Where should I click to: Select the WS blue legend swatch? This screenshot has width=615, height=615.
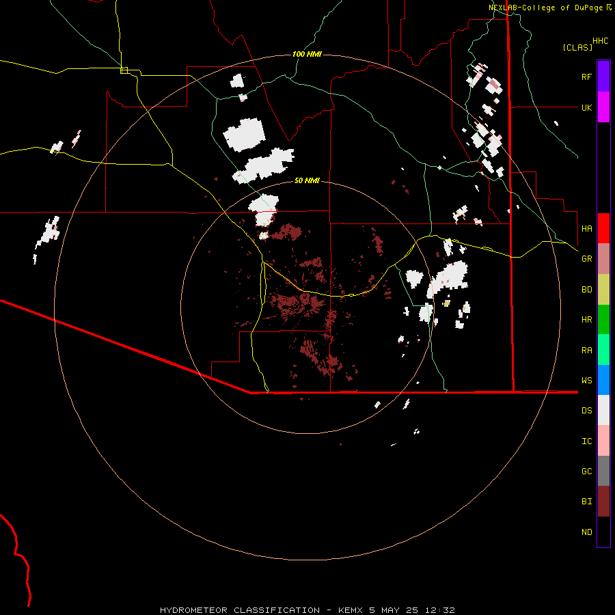pos(603,380)
